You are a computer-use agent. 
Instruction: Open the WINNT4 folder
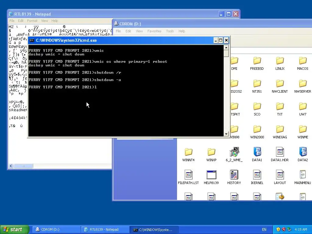click(x=188, y=155)
